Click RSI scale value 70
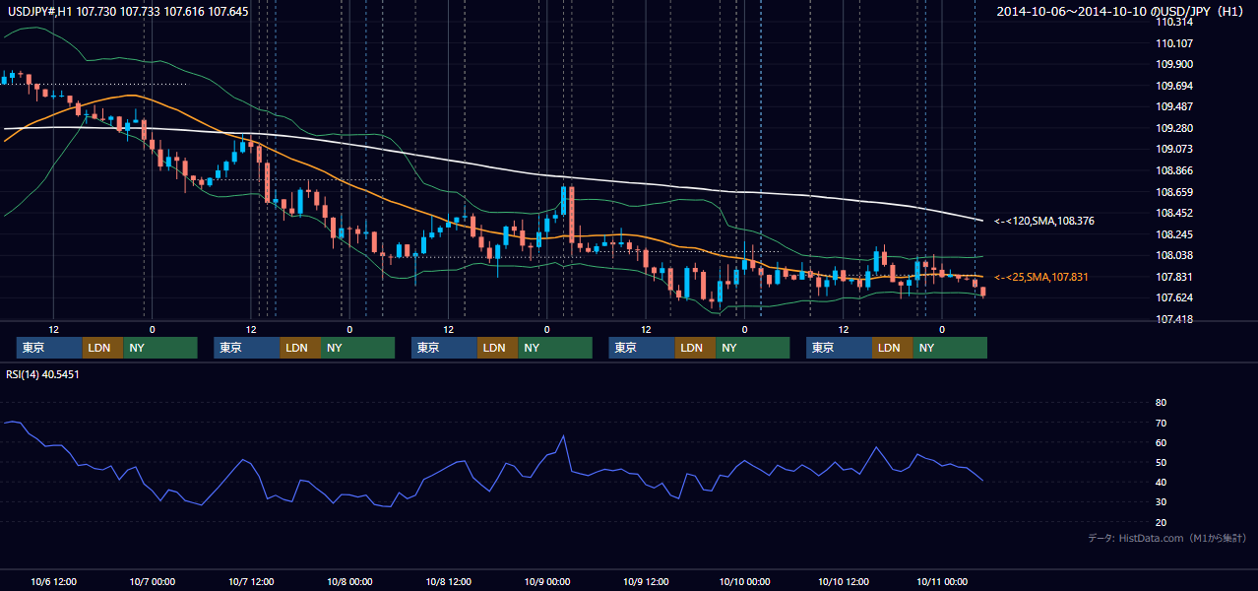Viewport: 1258px width, 591px height. click(1161, 423)
